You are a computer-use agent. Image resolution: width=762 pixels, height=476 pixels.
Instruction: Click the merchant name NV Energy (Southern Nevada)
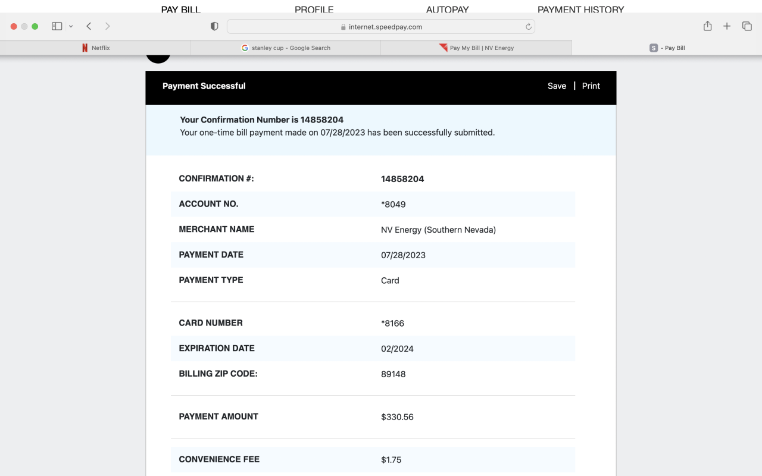[x=438, y=230]
